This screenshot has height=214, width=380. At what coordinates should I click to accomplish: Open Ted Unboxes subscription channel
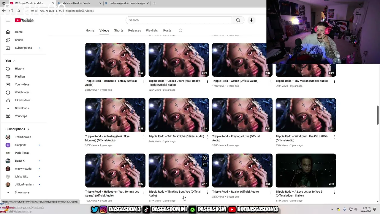tap(24, 137)
